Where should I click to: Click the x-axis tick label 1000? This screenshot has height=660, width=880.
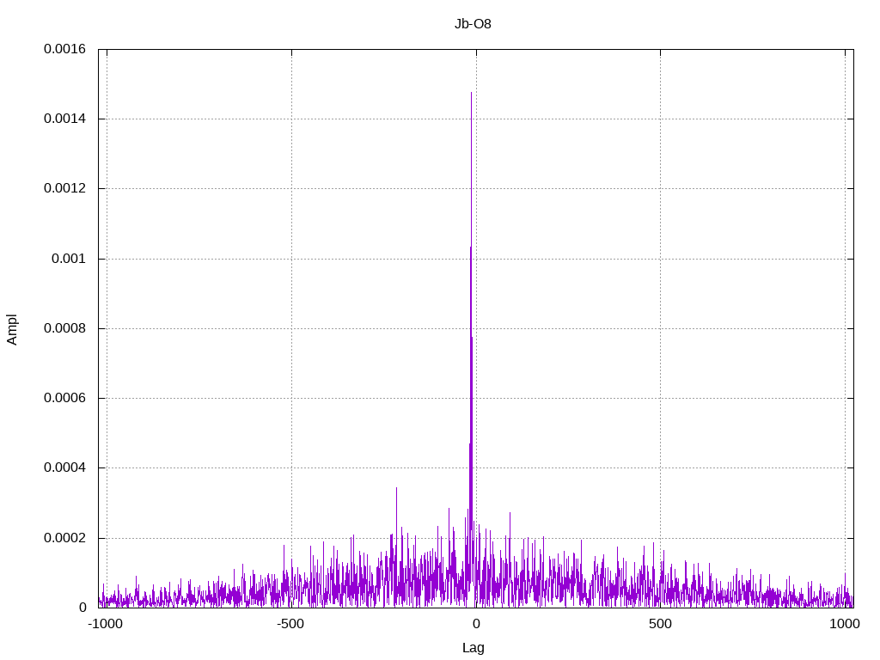point(845,624)
